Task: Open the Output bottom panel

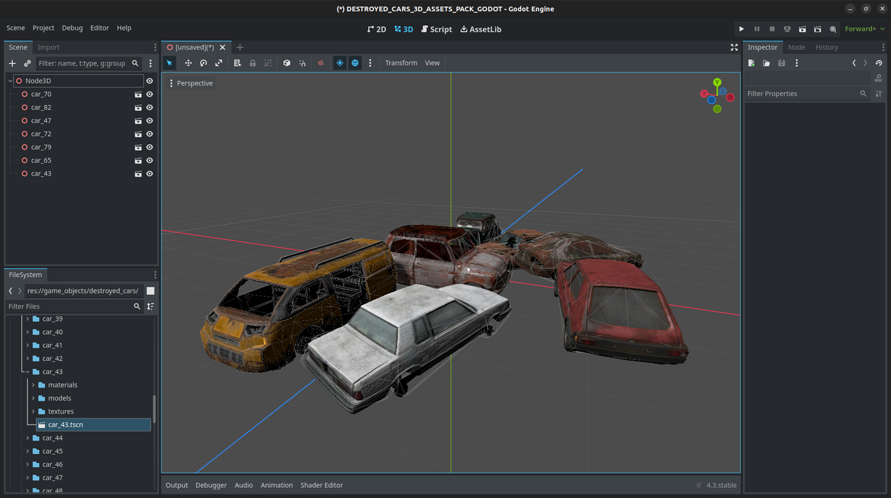Action: pos(176,485)
